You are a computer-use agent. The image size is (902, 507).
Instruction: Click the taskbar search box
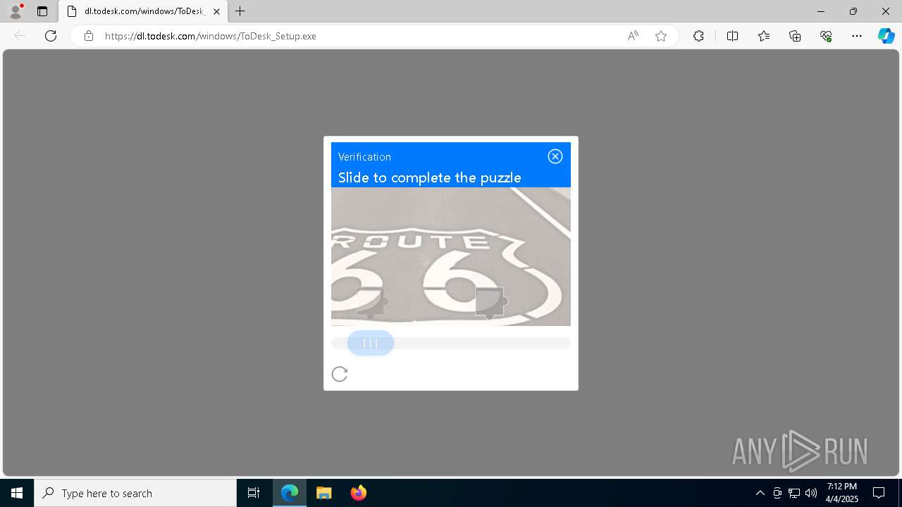(135, 493)
